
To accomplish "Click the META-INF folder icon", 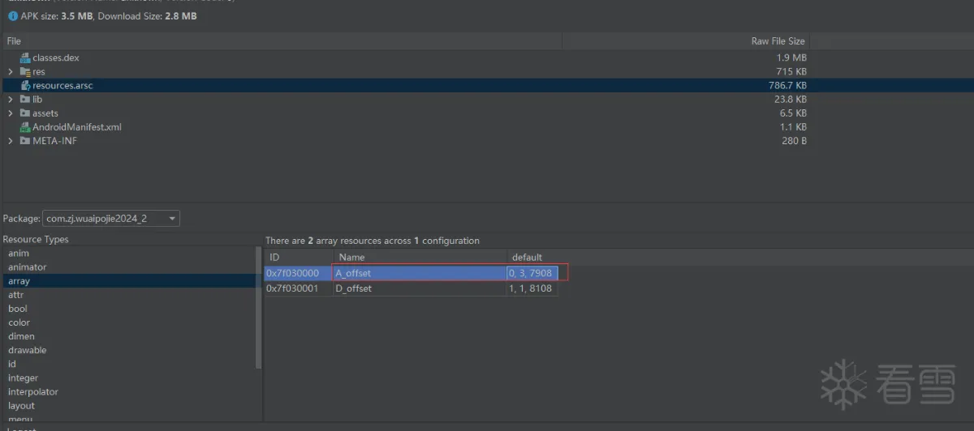I will click(25, 141).
